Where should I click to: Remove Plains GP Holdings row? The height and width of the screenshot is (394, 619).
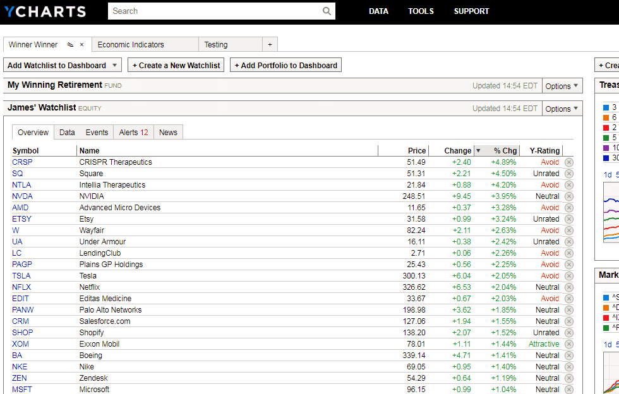tap(569, 265)
